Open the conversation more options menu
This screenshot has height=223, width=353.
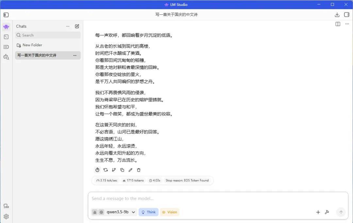click(x=347, y=24)
